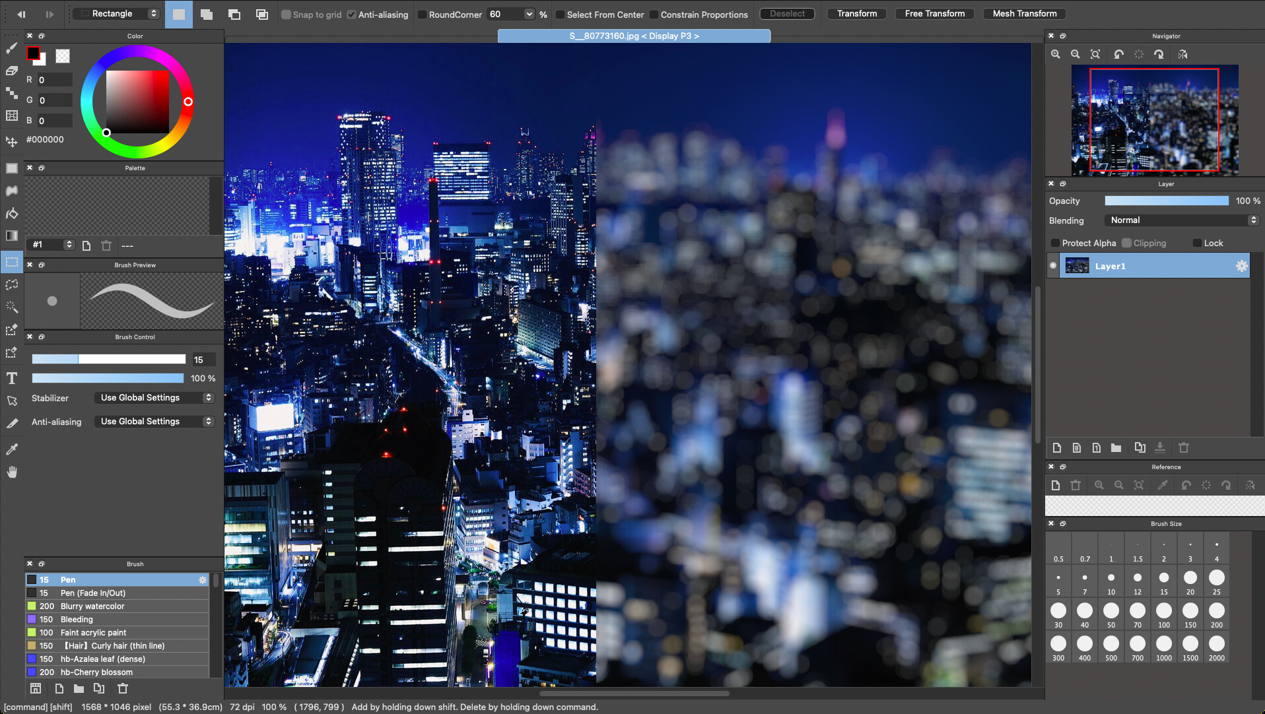Open the Stabilizer Use Global Settings dropdown
The width and height of the screenshot is (1265, 714).
(154, 397)
